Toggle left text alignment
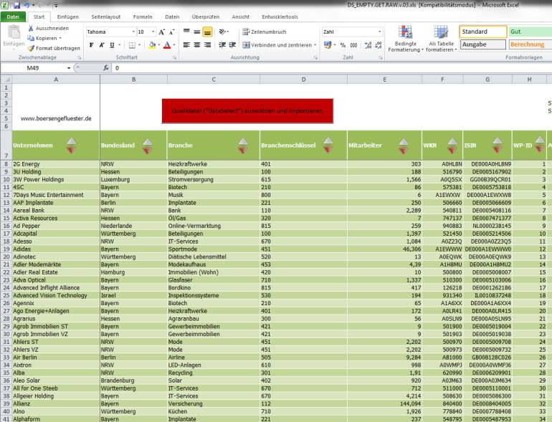The width and height of the screenshot is (552, 422). (186, 44)
